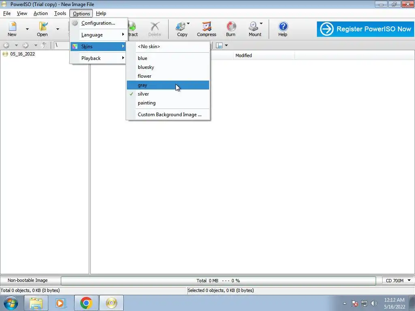Choose Configuration... from Options menu

(x=98, y=23)
